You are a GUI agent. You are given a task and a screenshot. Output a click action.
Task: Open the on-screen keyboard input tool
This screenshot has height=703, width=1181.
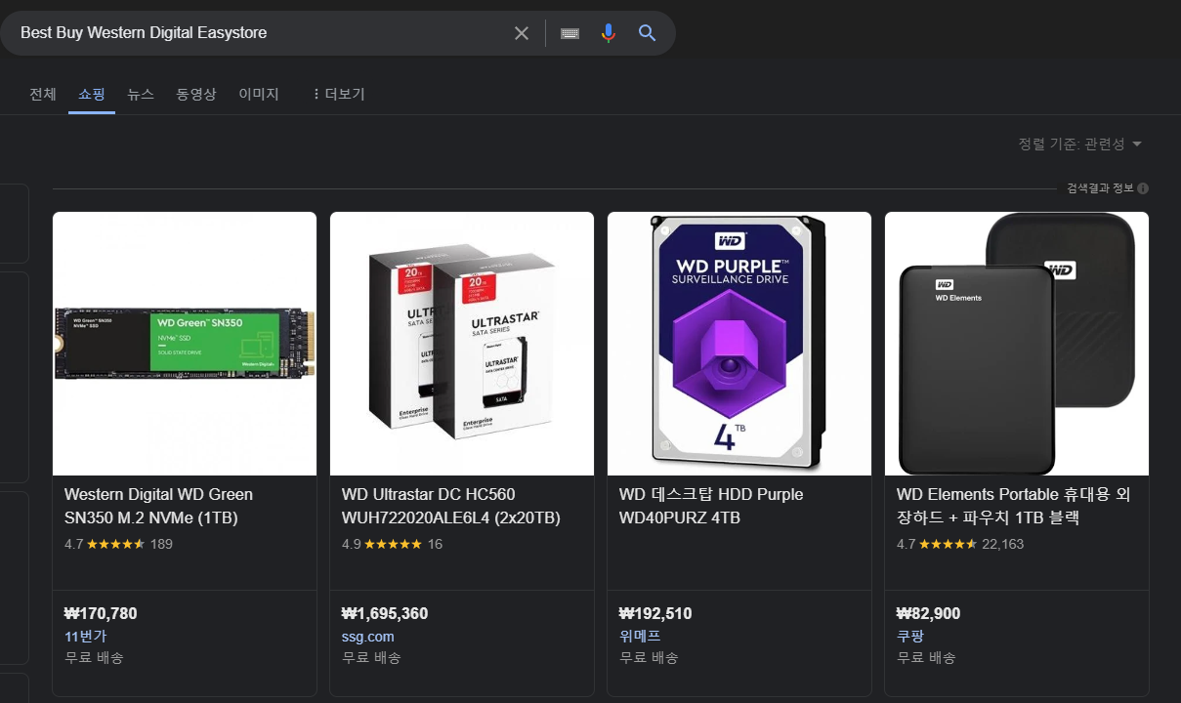[570, 33]
